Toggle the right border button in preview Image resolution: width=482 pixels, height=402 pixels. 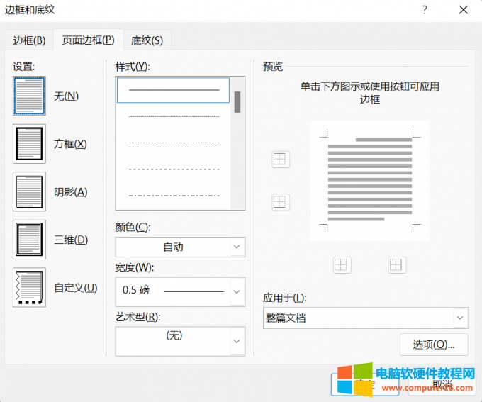point(397,265)
